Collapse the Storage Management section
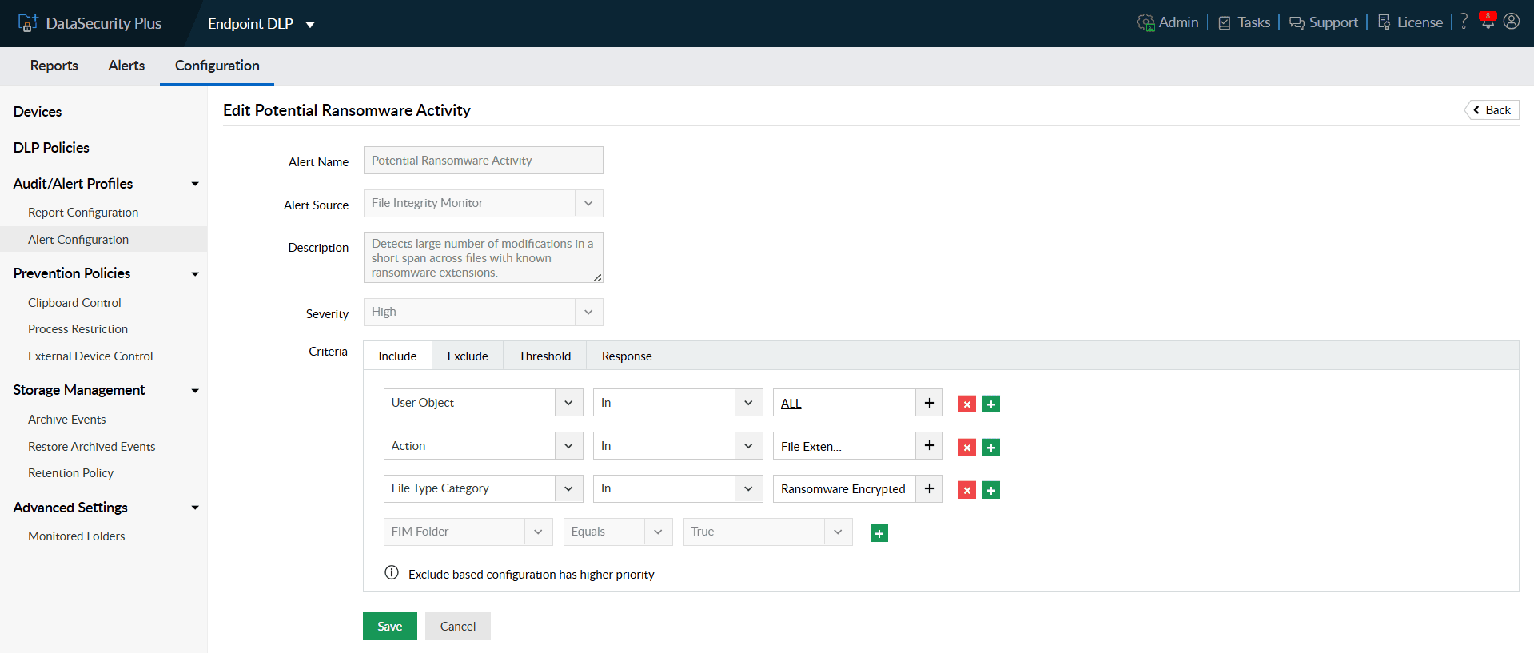1534x653 pixels. pos(195,391)
